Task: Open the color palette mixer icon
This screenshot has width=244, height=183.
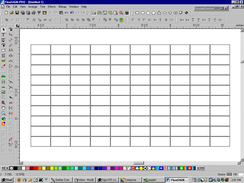Action: pos(110,13)
